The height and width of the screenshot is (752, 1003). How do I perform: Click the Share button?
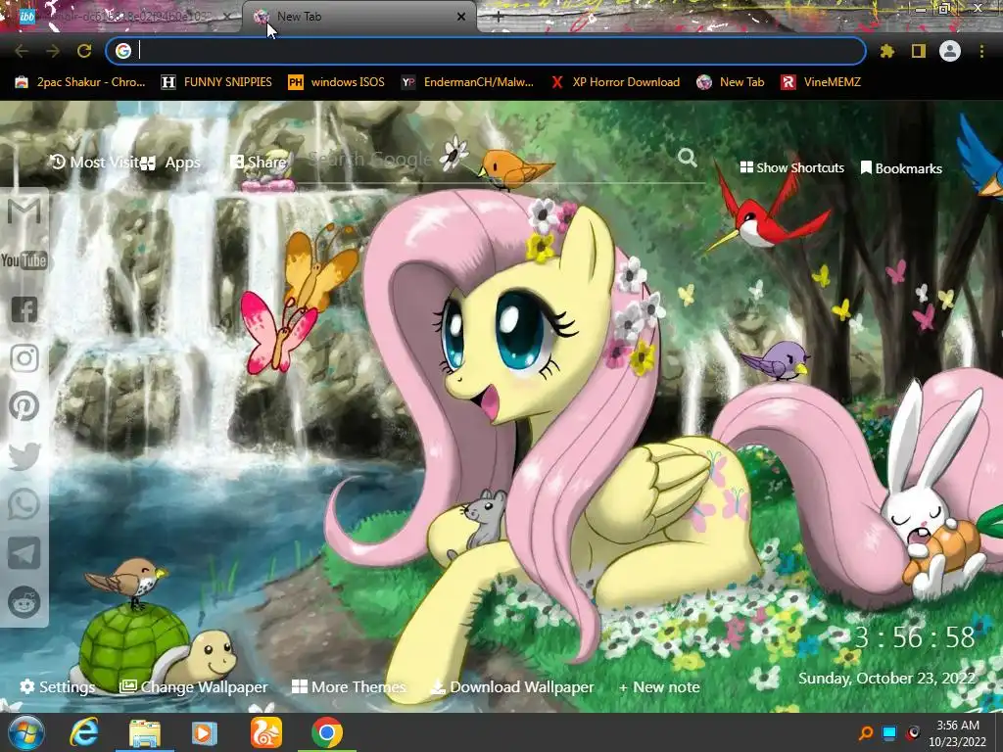click(x=258, y=162)
